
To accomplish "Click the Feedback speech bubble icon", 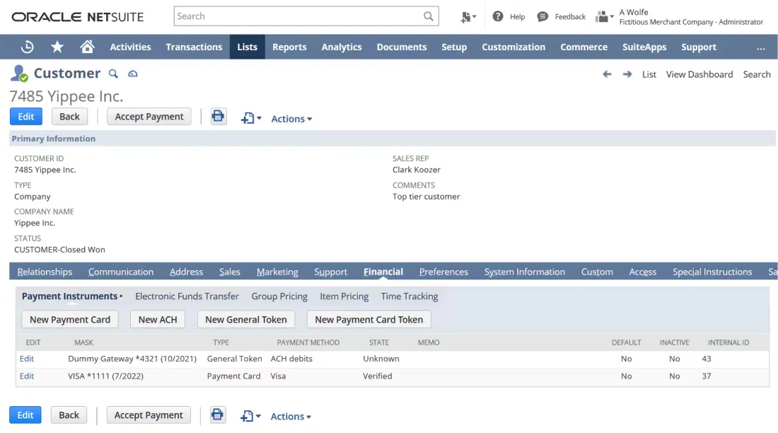I will [x=542, y=16].
